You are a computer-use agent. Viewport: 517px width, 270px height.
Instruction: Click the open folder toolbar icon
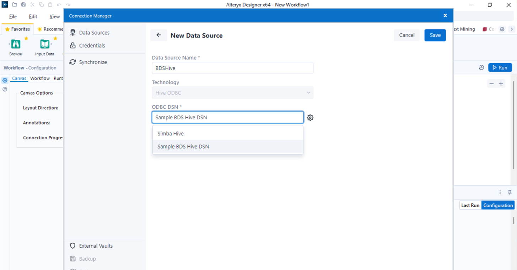pos(15,5)
